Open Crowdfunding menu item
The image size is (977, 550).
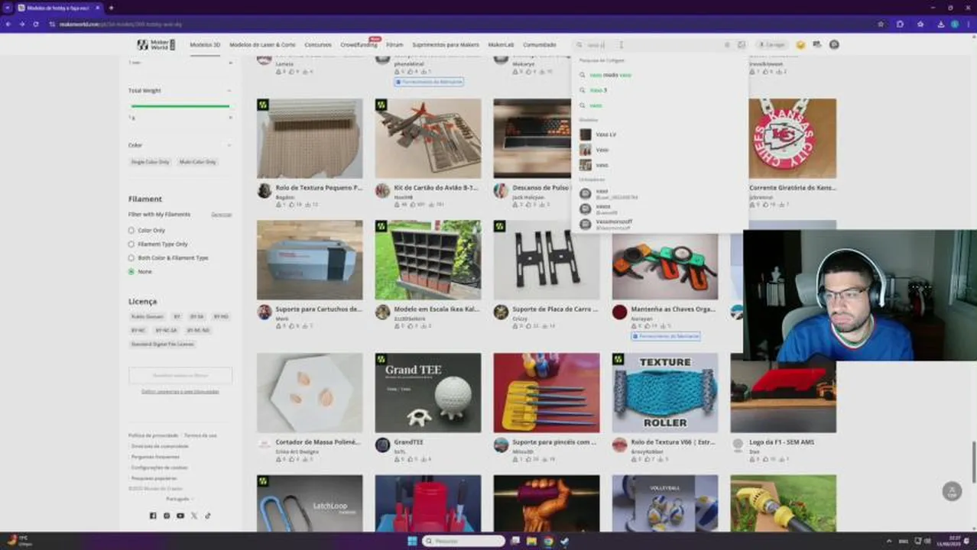tap(359, 45)
